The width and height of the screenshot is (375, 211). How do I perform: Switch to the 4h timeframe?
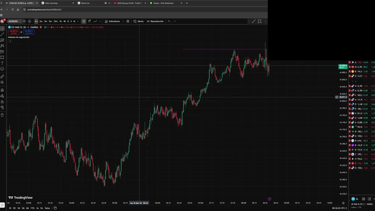[x=64, y=21]
